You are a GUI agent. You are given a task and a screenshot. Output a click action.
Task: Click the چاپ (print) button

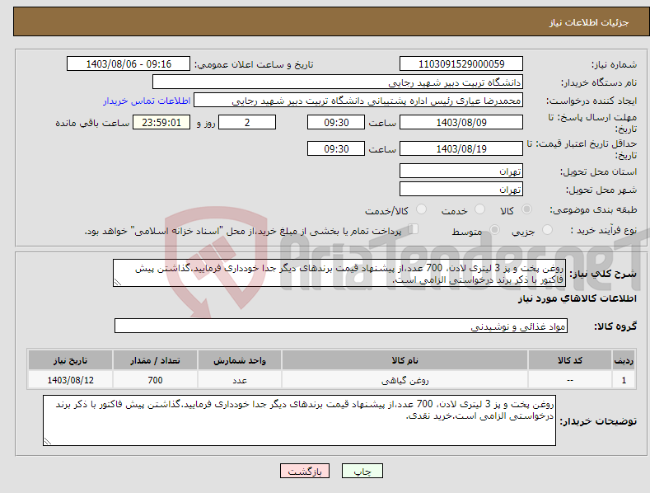coord(362,471)
